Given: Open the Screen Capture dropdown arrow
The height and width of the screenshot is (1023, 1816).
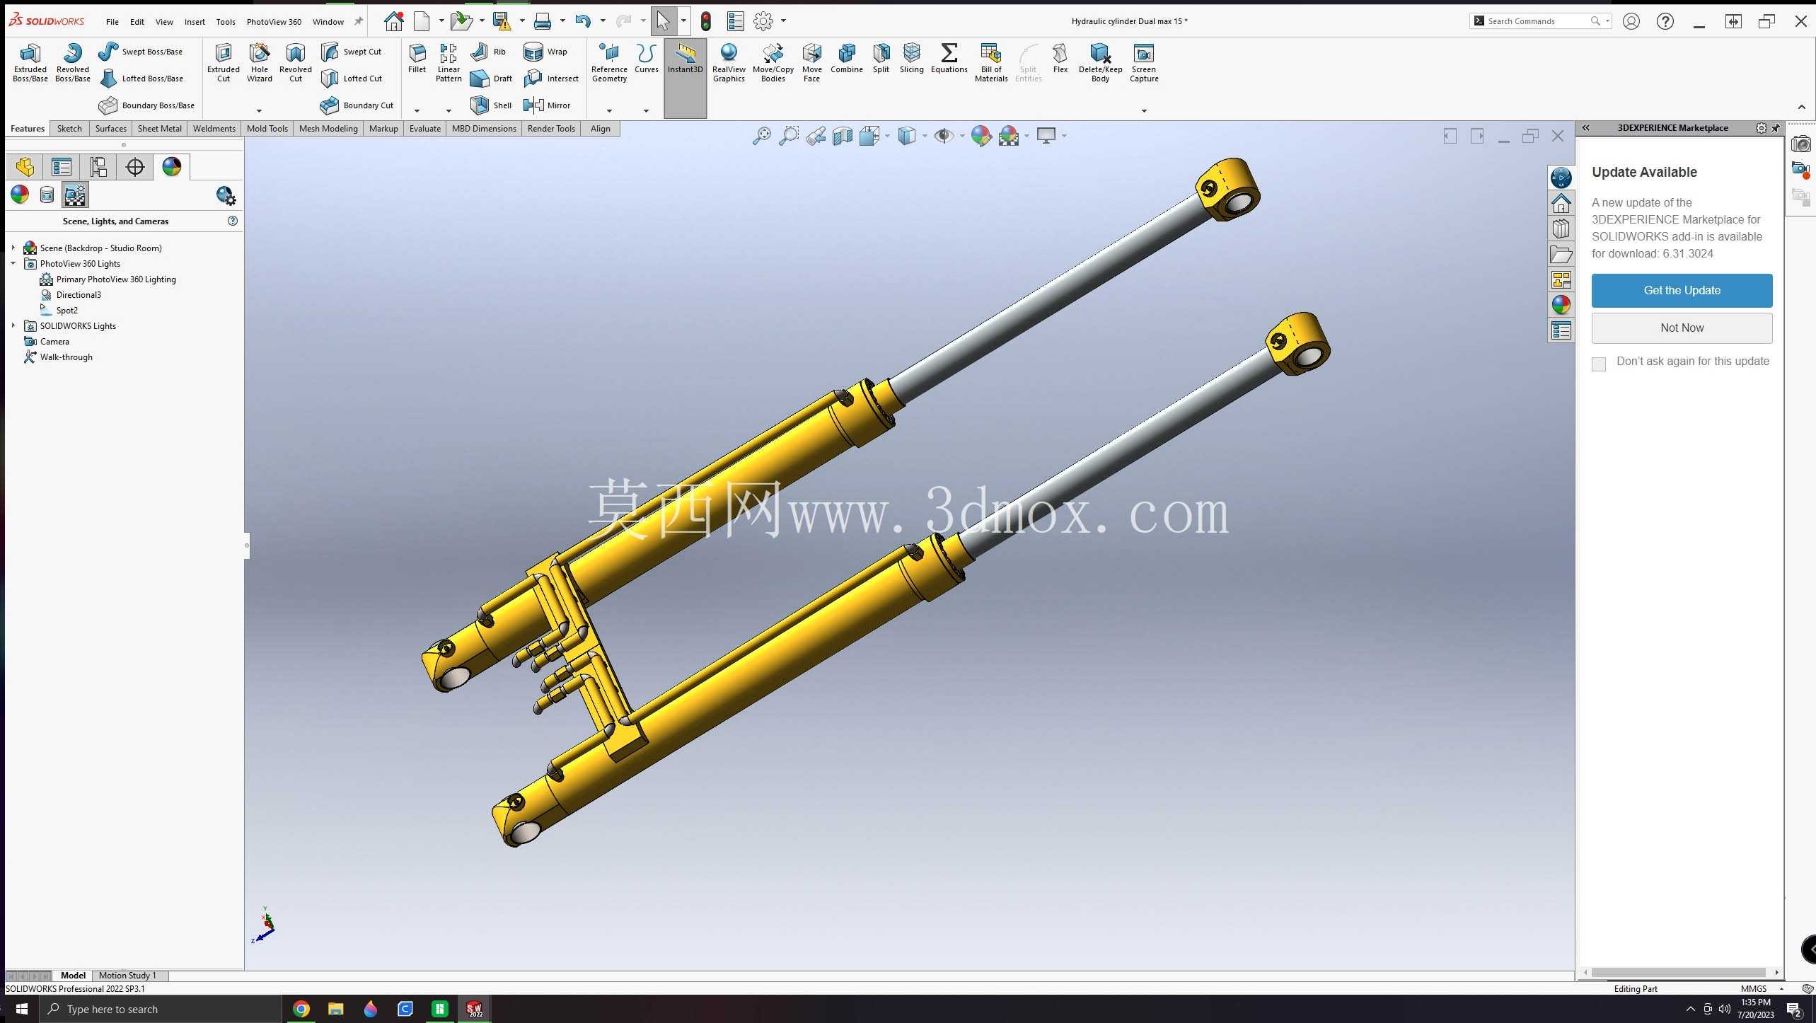Looking at the screenshot, I should click(1144, 111).
